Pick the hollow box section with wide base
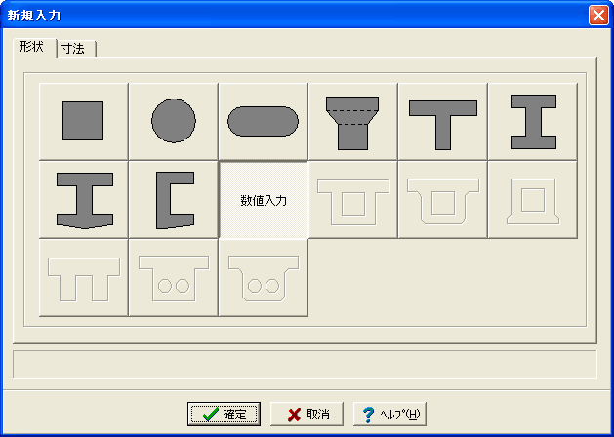The height and width of the screenshot is (437, 614). 533,200
